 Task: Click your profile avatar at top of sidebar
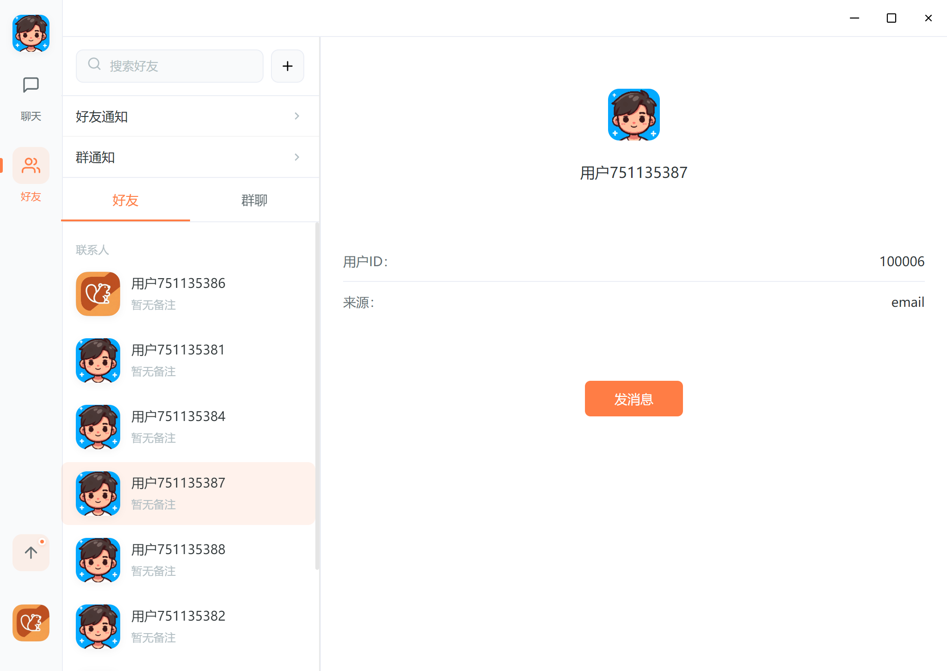31,32
